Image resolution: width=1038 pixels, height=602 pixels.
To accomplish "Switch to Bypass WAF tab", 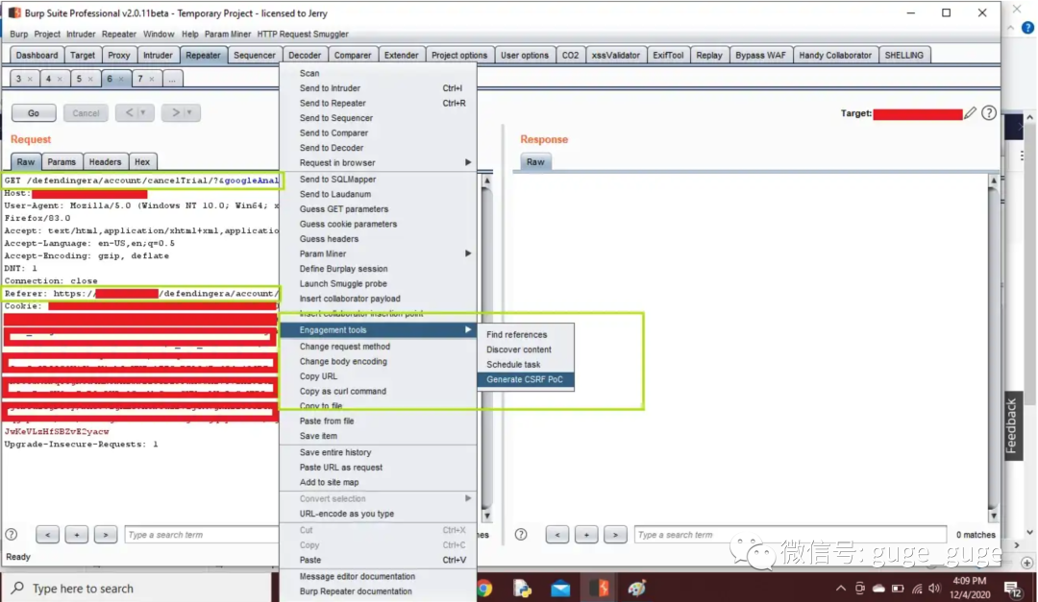I will click(760, 56).
